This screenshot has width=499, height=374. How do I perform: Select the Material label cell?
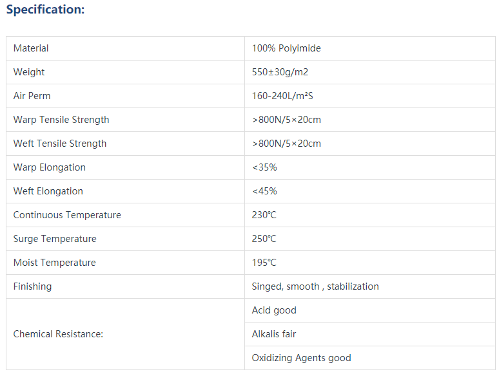coord(125,48)
